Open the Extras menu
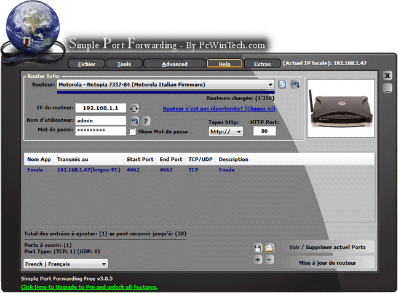Screen dimensions: 398x293 (262, 64)
